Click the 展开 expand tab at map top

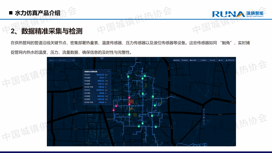[x=102, y=58]
